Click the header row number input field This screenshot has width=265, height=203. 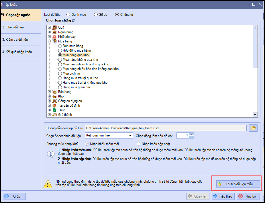click(183, 136)
